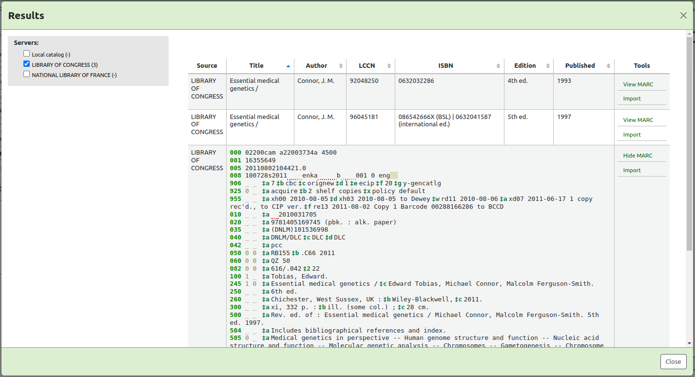Screen dimensions: 695x377
Task: Click the ascending sort triangle on Title column
Action: (x=288, y=65)
